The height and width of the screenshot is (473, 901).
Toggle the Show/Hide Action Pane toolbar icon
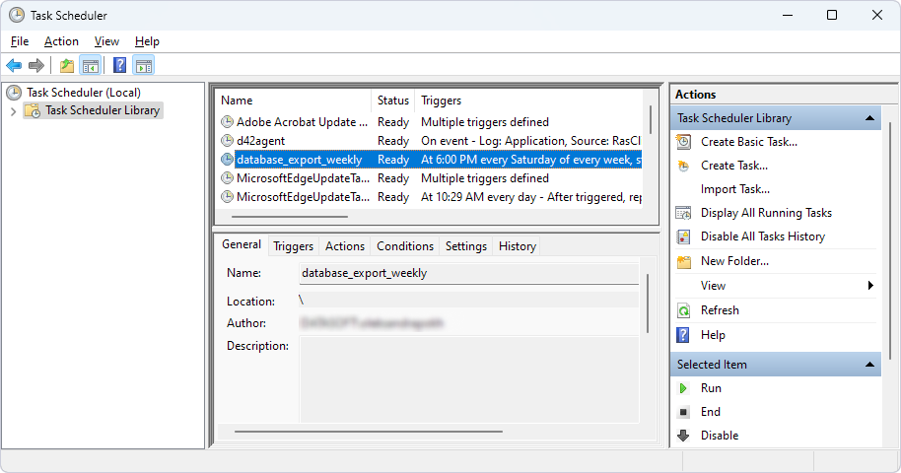point(144,65)
